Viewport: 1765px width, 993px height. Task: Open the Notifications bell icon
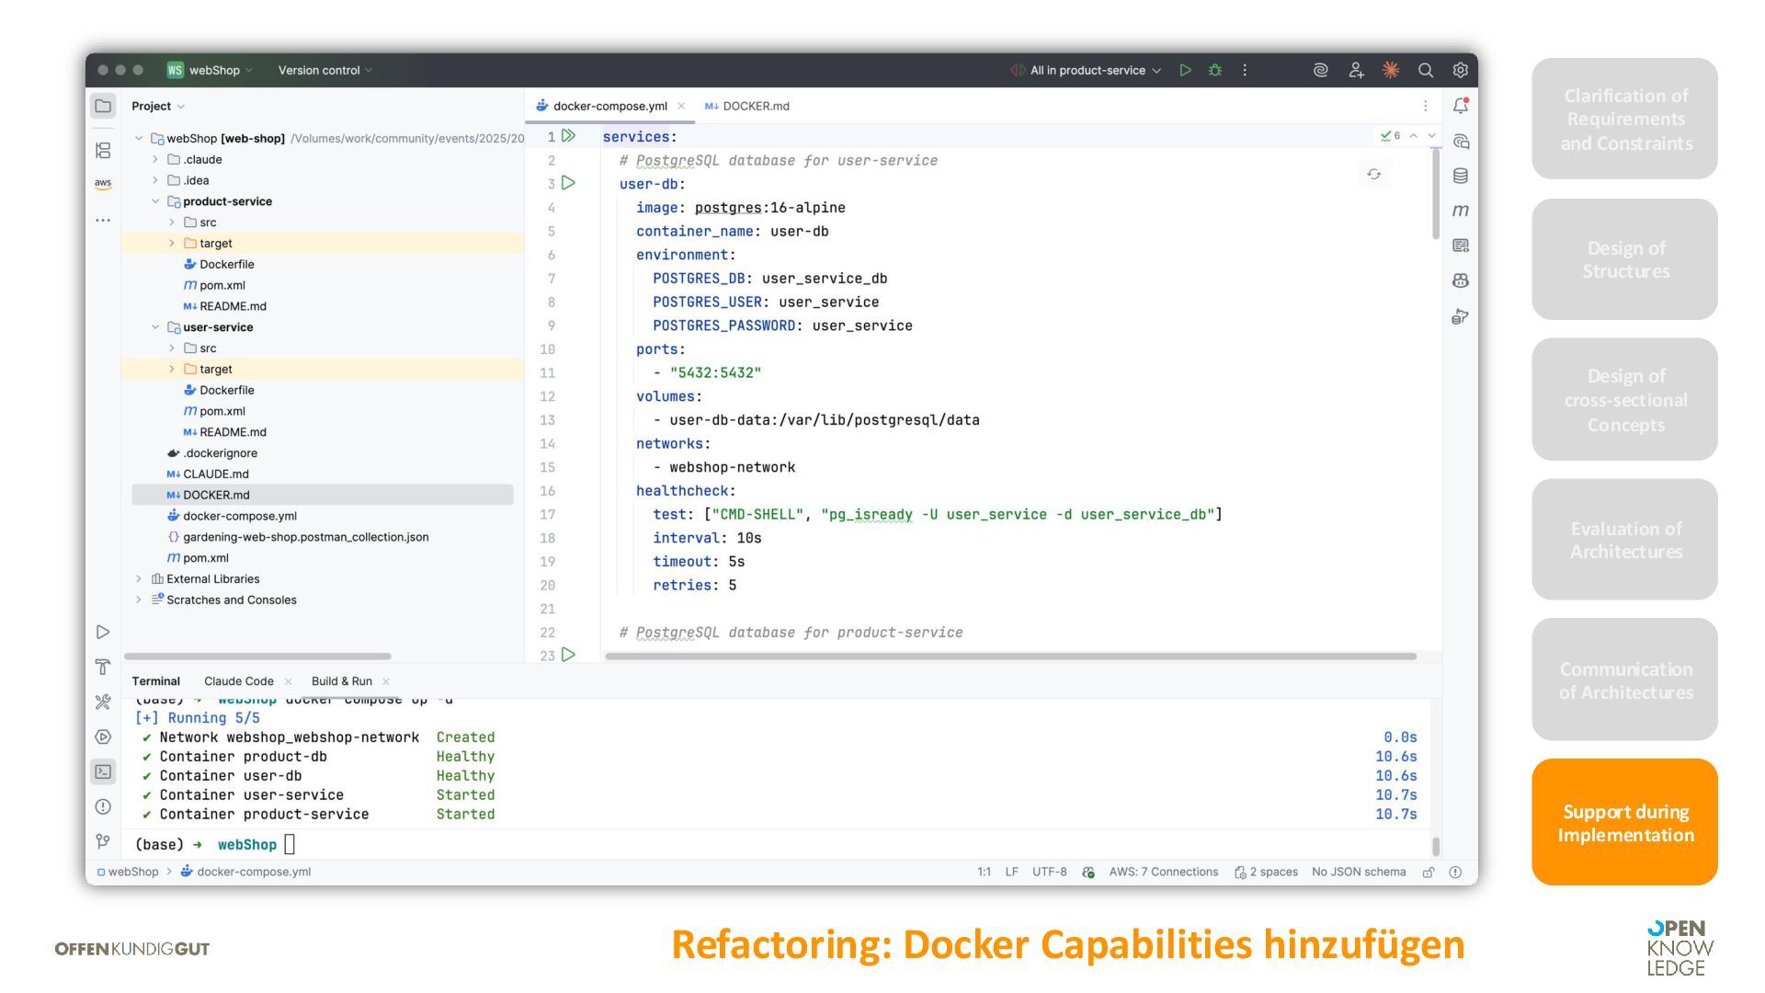coord(1460,106)
